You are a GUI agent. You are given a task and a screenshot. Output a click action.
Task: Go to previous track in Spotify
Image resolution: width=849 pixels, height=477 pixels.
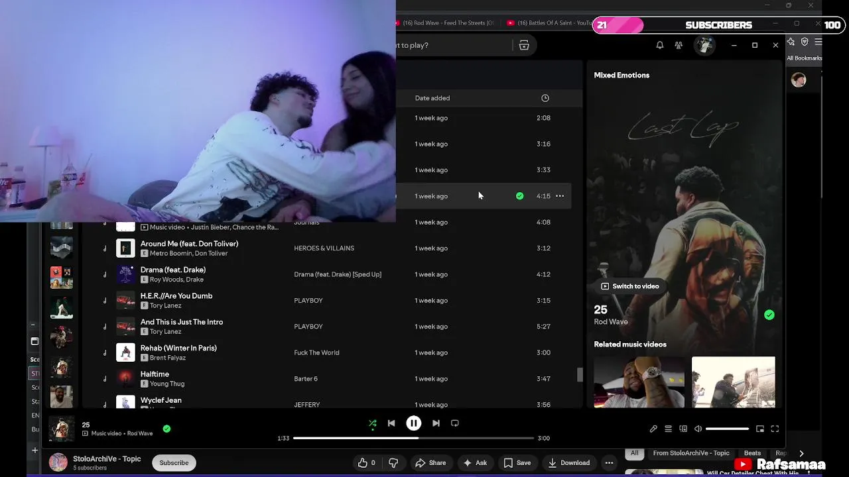point(391,423)
